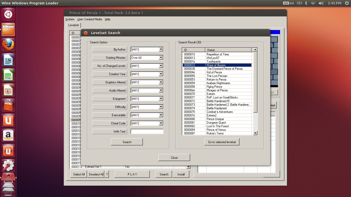Open Wi-Fi network indicator

tap(313, 3)
